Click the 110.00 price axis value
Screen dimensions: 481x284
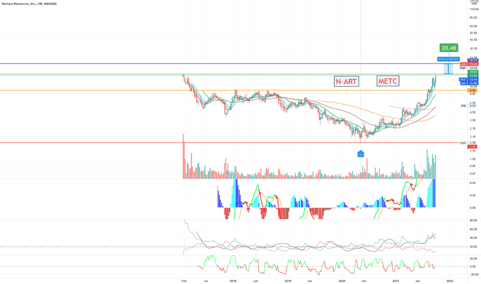point(474,9)
